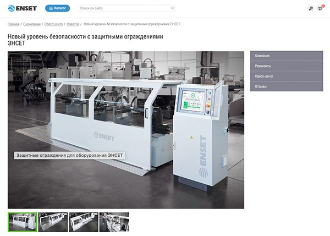
Task: Click the ENSET logo in the header
Action: (x=22, y=8)
